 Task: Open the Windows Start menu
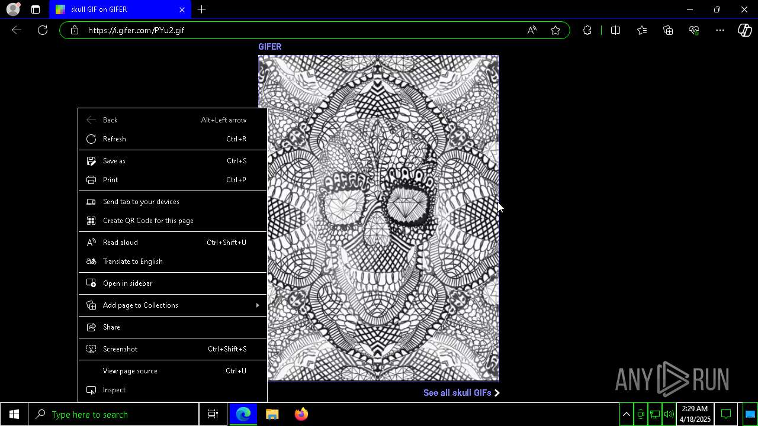14,414
